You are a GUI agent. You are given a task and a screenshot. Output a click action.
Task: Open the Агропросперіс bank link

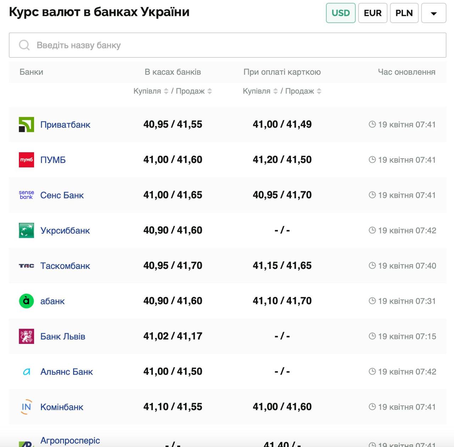point(70,440)
